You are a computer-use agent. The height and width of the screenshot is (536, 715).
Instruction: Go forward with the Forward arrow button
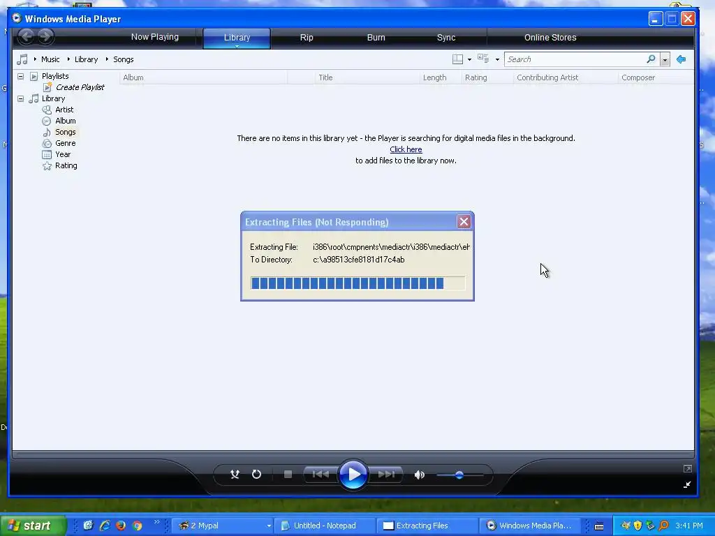(45, 36)
